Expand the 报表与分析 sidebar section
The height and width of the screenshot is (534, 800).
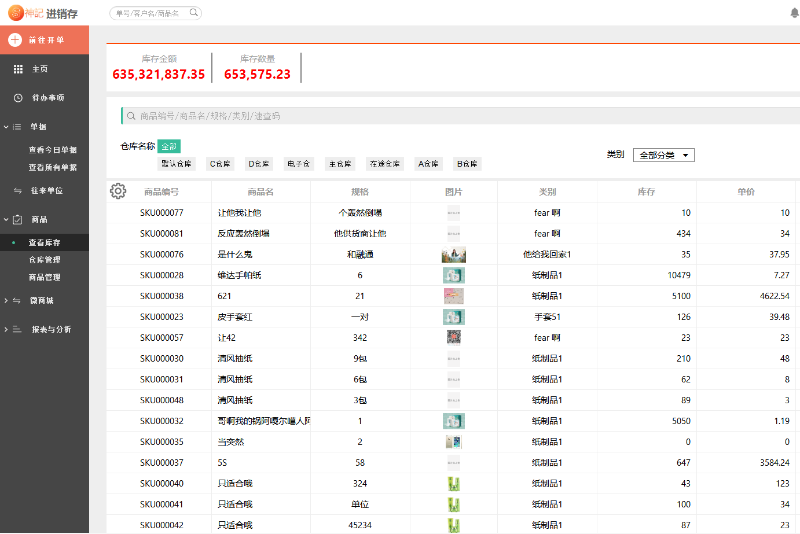point(51,329)
